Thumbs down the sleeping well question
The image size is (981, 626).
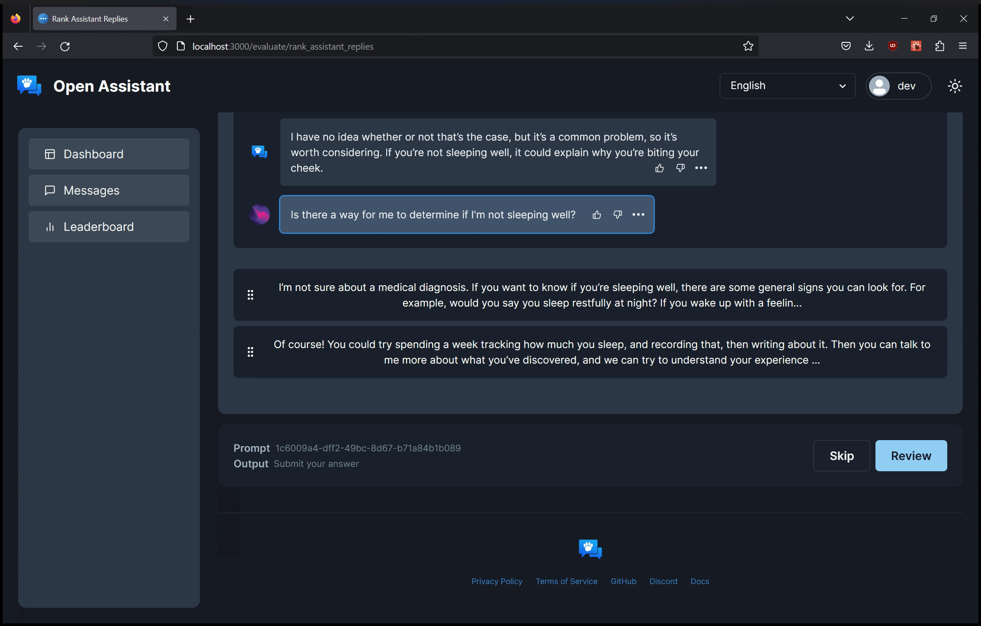click(617, 215)
